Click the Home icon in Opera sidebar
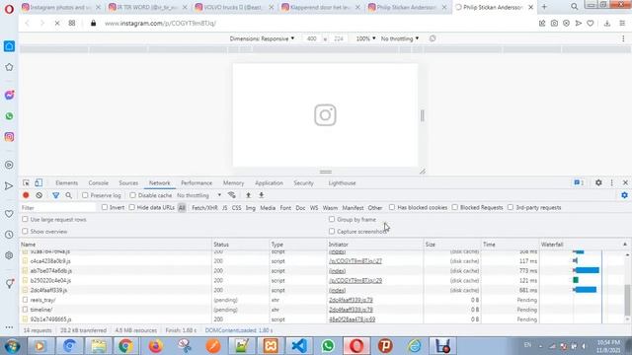 click(9, 46)
